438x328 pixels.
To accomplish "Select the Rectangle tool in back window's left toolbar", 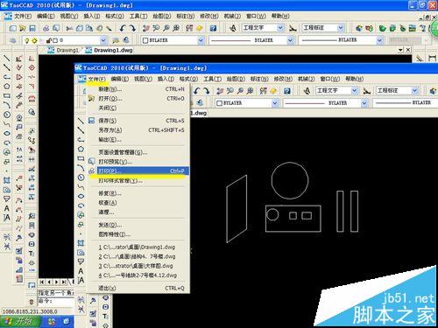I will (x=7, y=95).
